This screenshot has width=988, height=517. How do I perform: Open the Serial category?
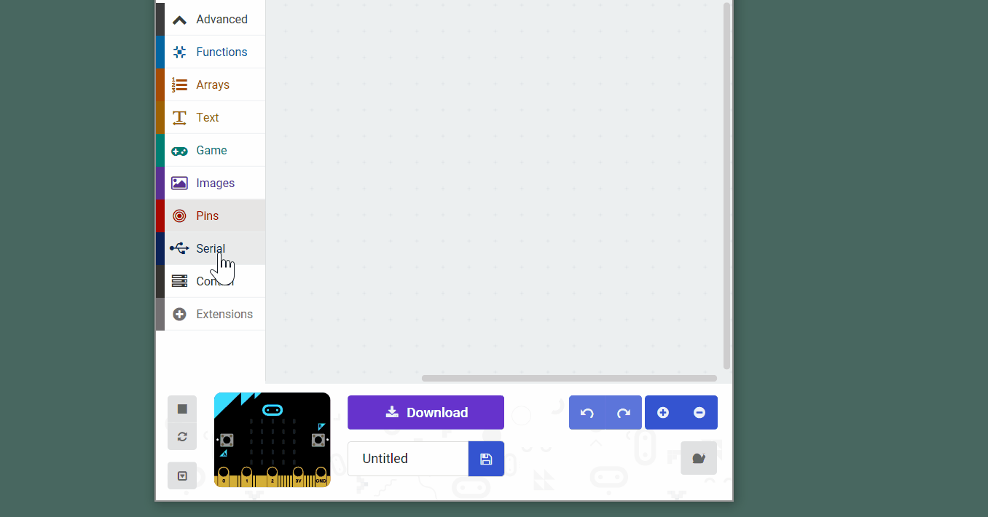211,248
